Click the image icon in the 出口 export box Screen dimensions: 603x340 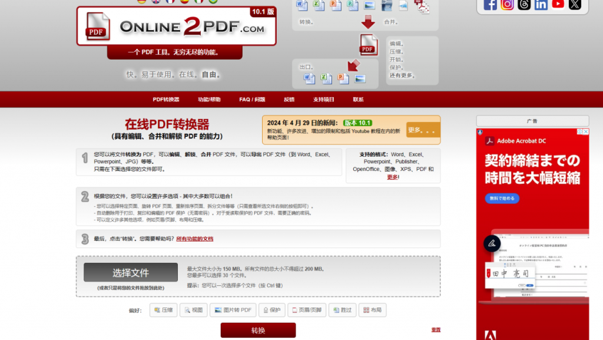point(360,79)
